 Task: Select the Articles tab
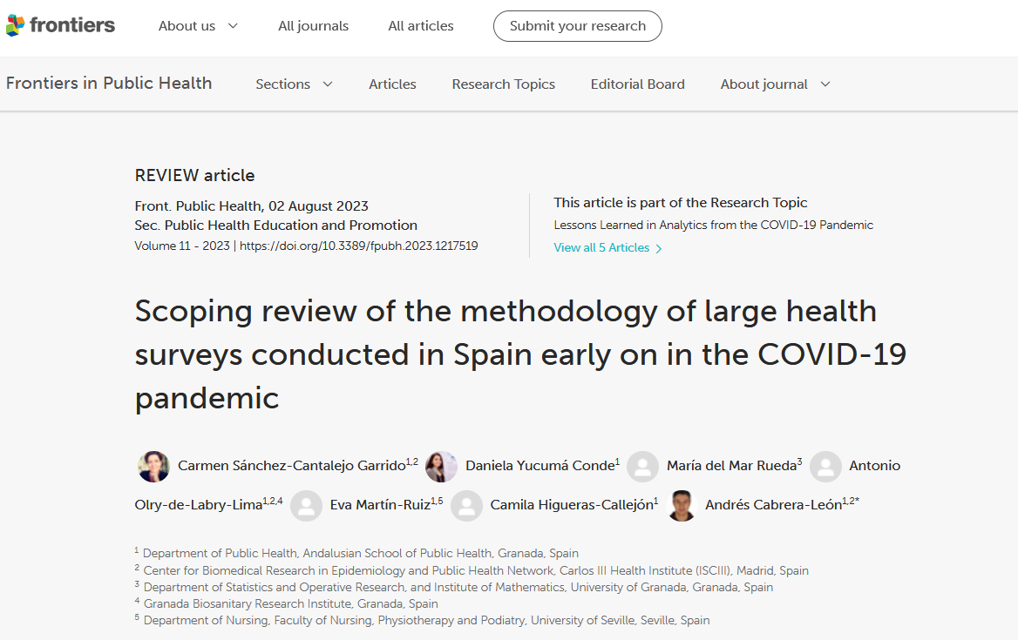[x=392, y=84]
